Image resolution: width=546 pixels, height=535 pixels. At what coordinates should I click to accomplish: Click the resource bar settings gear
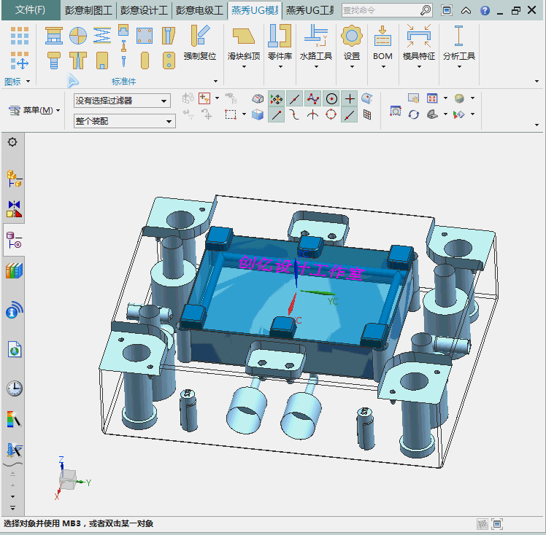click(12, 142)
